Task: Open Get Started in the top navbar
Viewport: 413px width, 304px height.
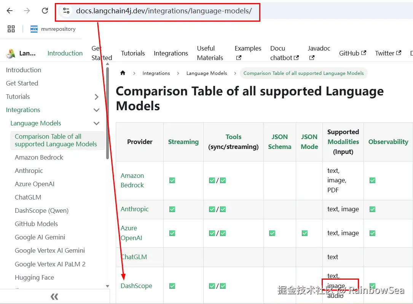Action: (102, 53)
